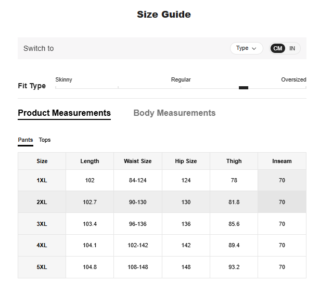Viewport: 320px width, 282px height.
Task: Click the Inseam column header
Action: (x=281, y=161)
